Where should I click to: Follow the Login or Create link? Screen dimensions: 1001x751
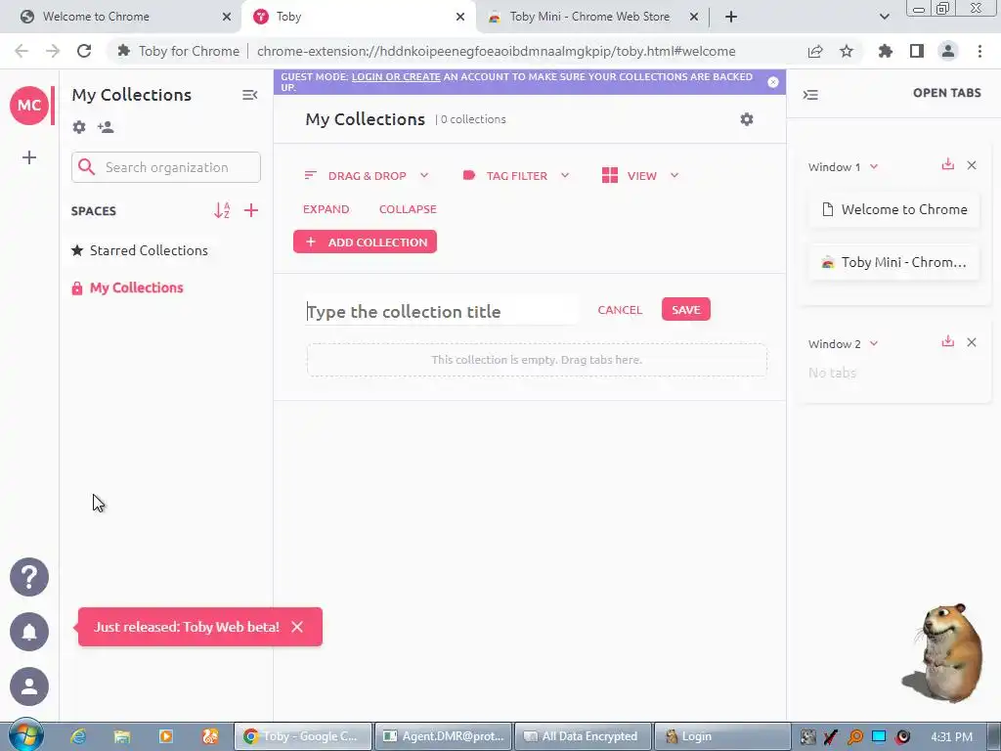396,76
